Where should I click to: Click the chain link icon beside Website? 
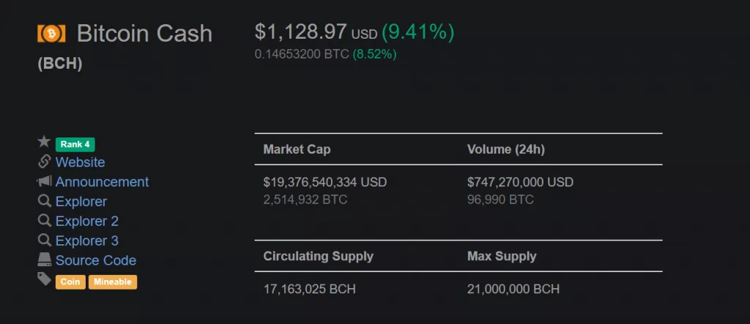[x=44, y=162]
